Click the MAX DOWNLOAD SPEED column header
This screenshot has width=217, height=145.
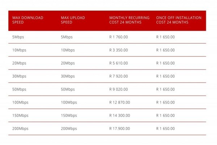pos(28,20)
